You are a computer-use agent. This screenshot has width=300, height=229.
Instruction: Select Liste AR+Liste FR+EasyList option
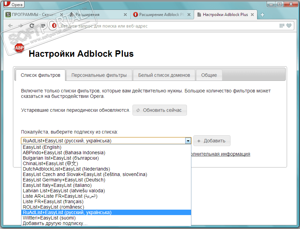106,196
